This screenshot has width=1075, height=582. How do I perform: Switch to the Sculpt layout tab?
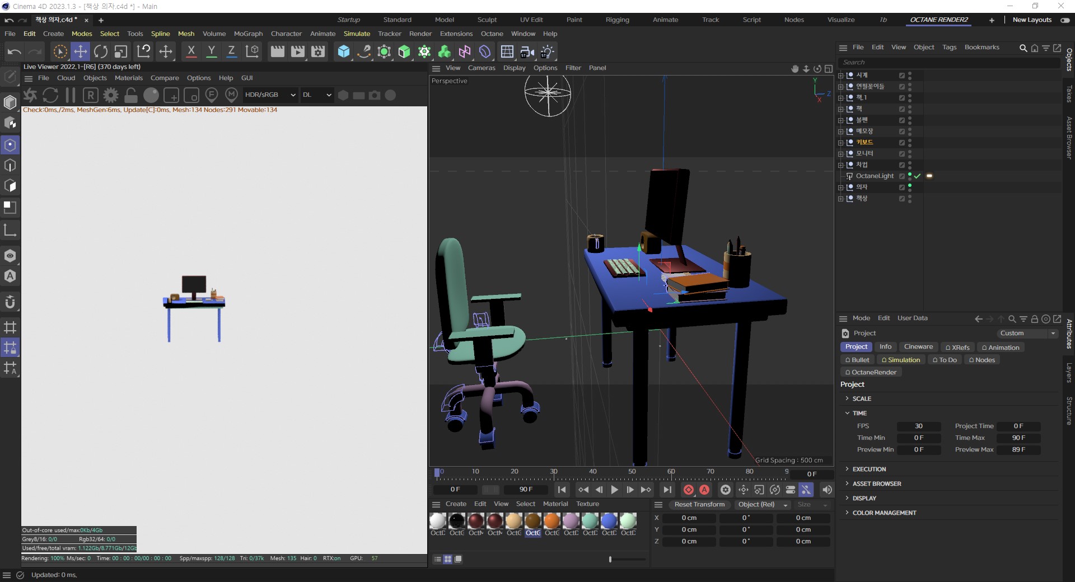(487, 20)
